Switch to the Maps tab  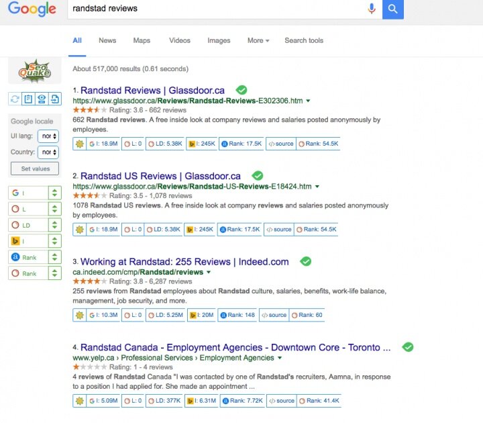[x=142, y=40]
